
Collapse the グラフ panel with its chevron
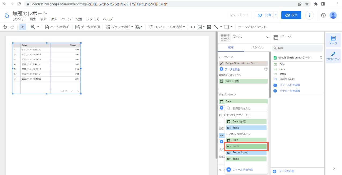267,37
